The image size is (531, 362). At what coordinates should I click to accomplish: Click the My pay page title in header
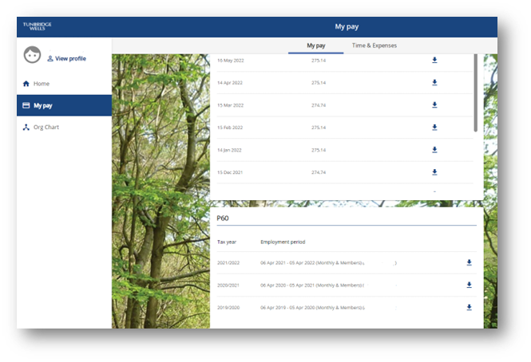tap(347, 27)
